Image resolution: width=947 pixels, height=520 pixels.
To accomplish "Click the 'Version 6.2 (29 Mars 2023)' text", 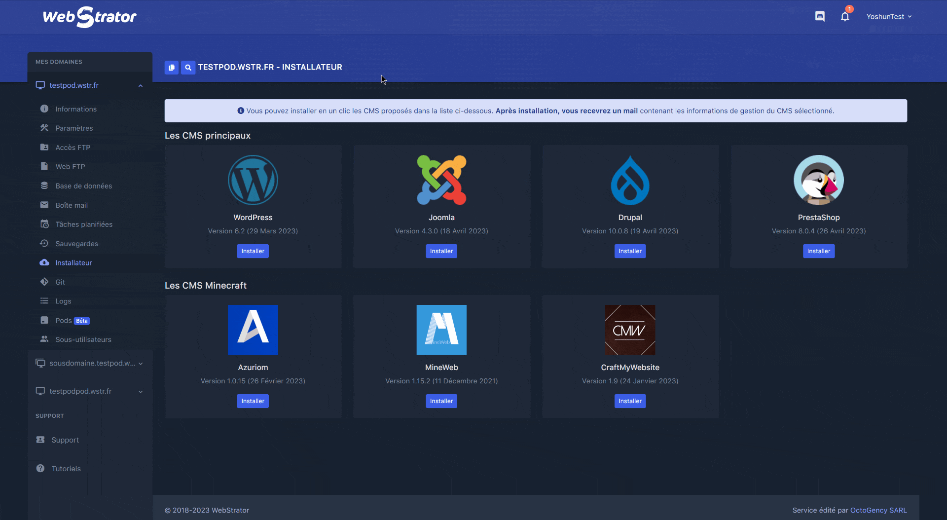I will 253,231.
